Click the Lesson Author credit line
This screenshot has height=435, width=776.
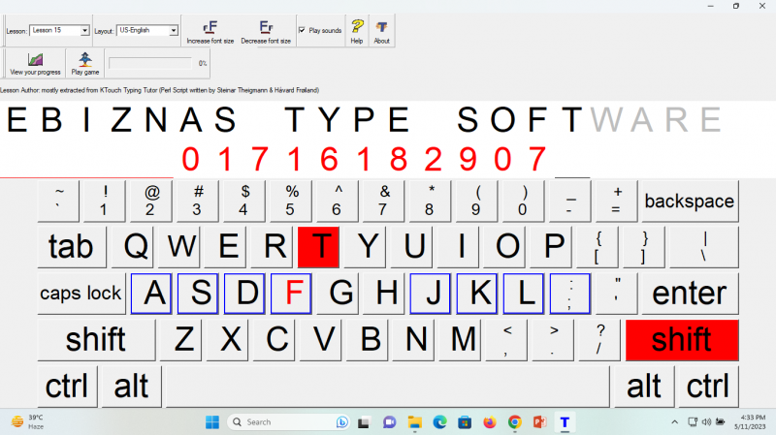[159, 90]
